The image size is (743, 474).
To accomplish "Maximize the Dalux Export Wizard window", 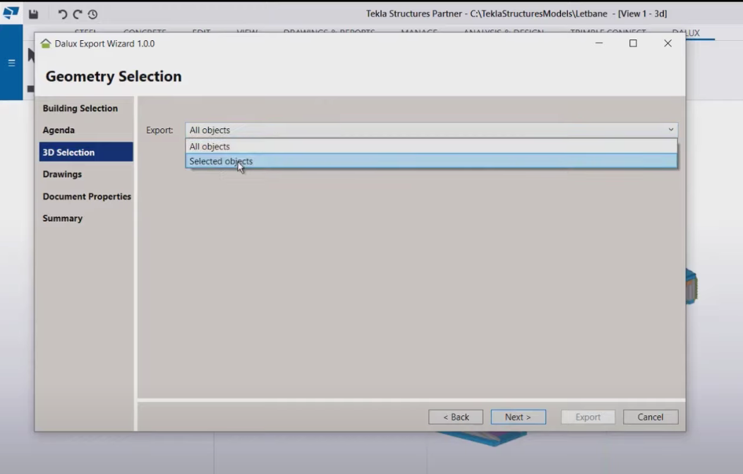I will pyautogui.click(x=633, y=44).
